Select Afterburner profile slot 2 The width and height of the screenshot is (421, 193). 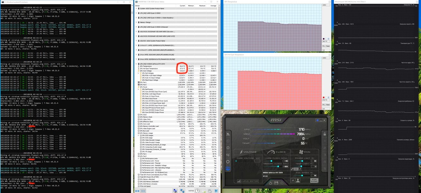pyautogui.click(x=325, y=148)
